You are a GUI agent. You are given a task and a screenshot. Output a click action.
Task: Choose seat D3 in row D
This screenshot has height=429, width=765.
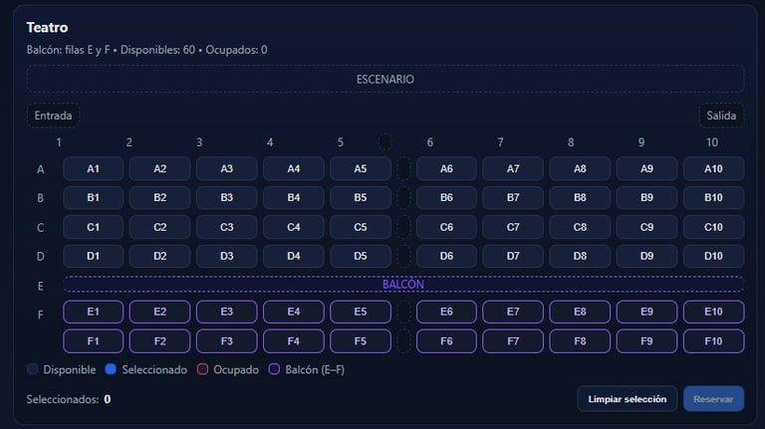point(226,257)
